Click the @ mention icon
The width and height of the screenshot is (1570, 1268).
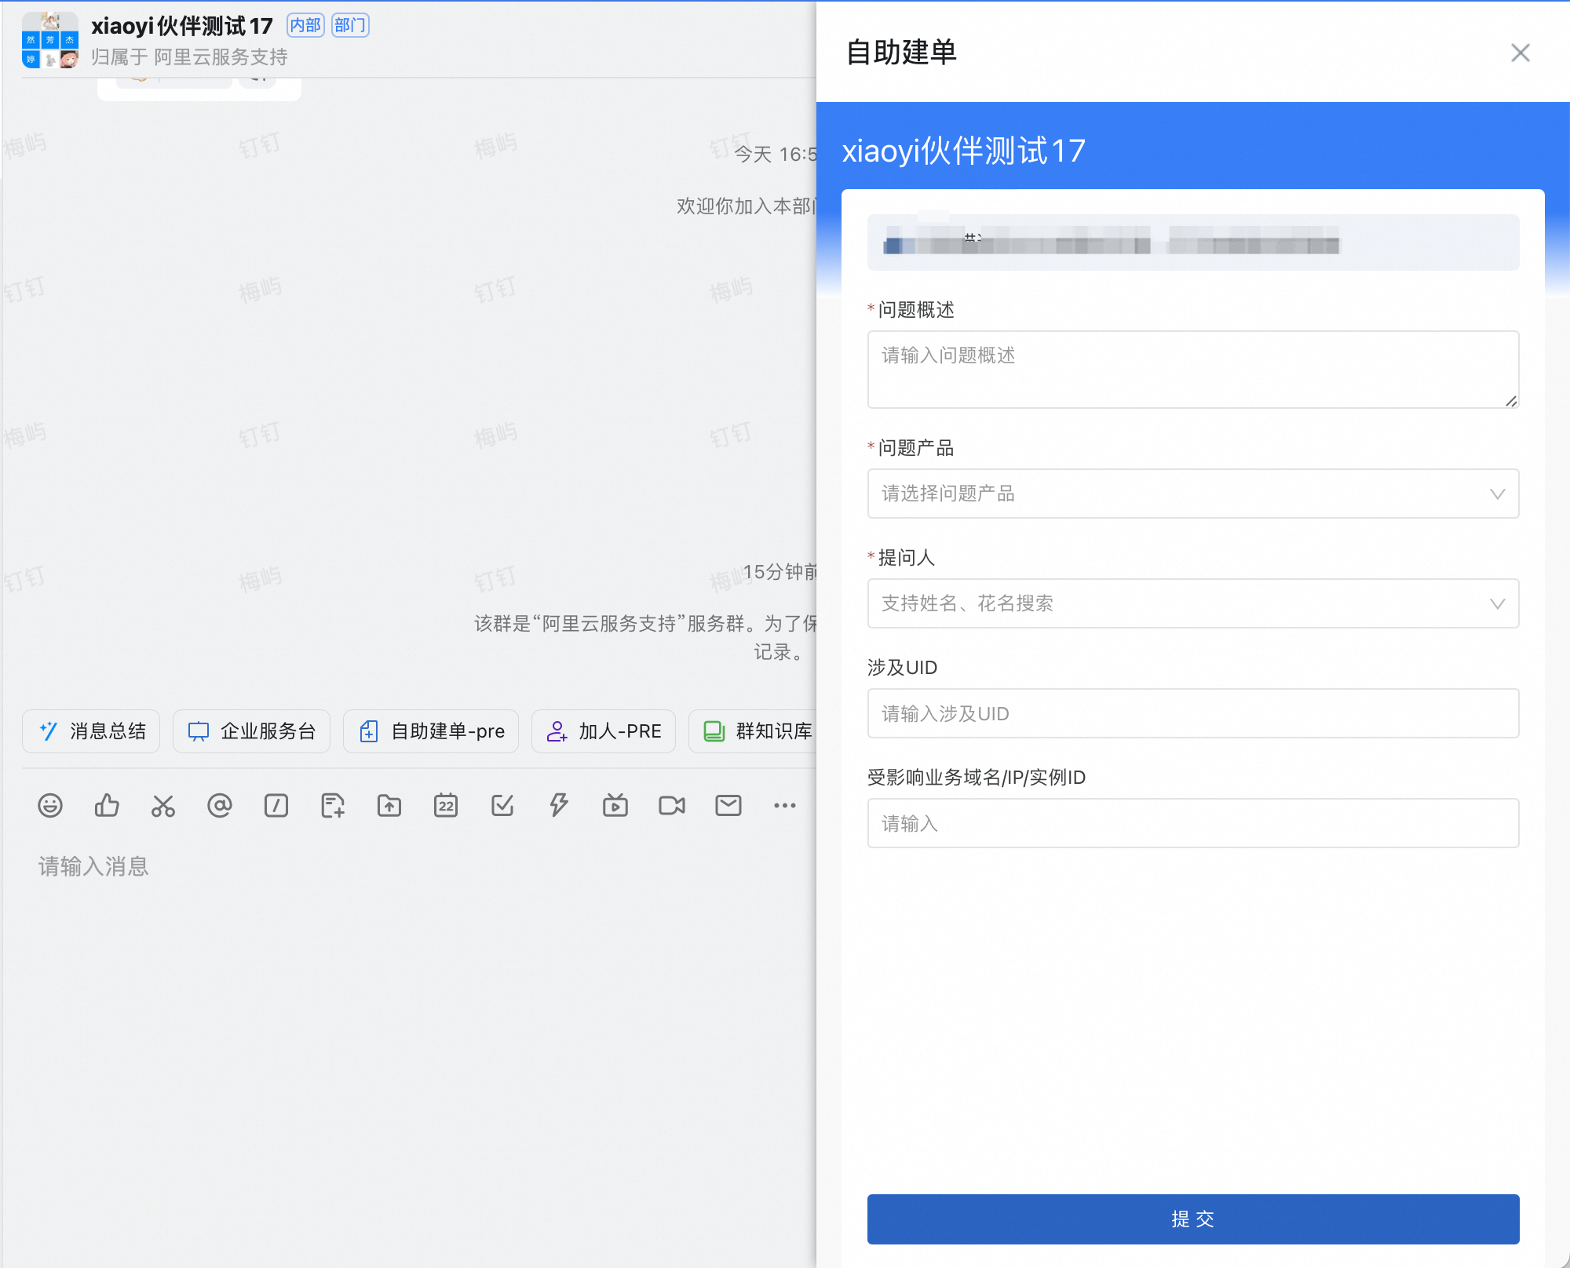coord(220,805)
